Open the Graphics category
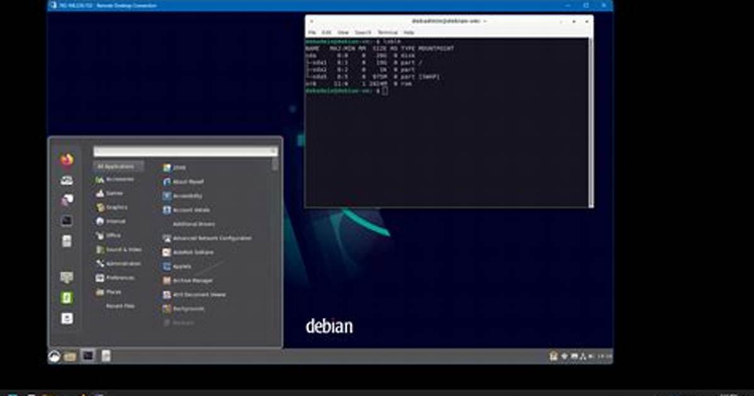Screen dimensions: 754x396 pyautogui.click(x=112, y=207)
